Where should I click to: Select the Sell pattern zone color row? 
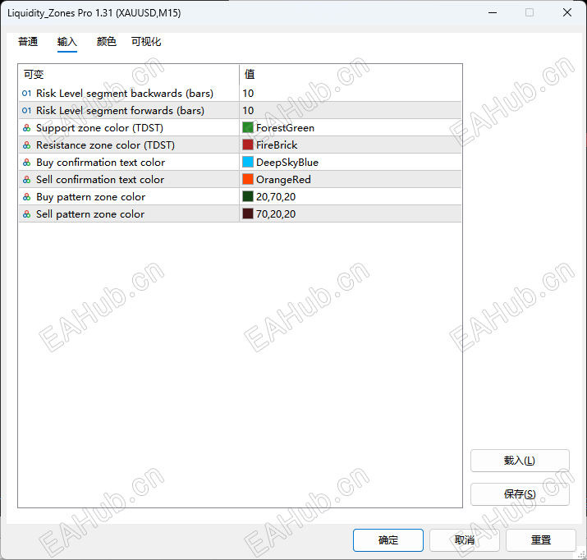tap(240, 213)
